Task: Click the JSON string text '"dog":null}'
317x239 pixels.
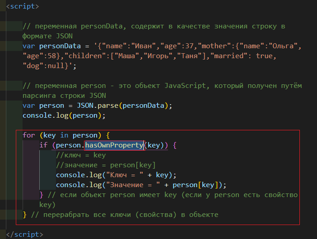Action: tap(46, 66)
